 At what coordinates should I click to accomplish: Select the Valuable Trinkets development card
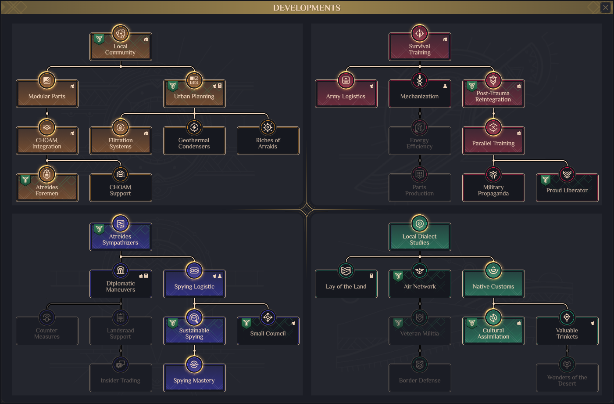click(x=567, y=331)
